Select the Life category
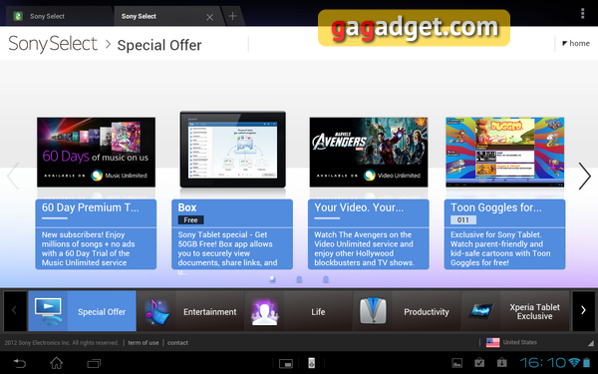 (299, 311)
